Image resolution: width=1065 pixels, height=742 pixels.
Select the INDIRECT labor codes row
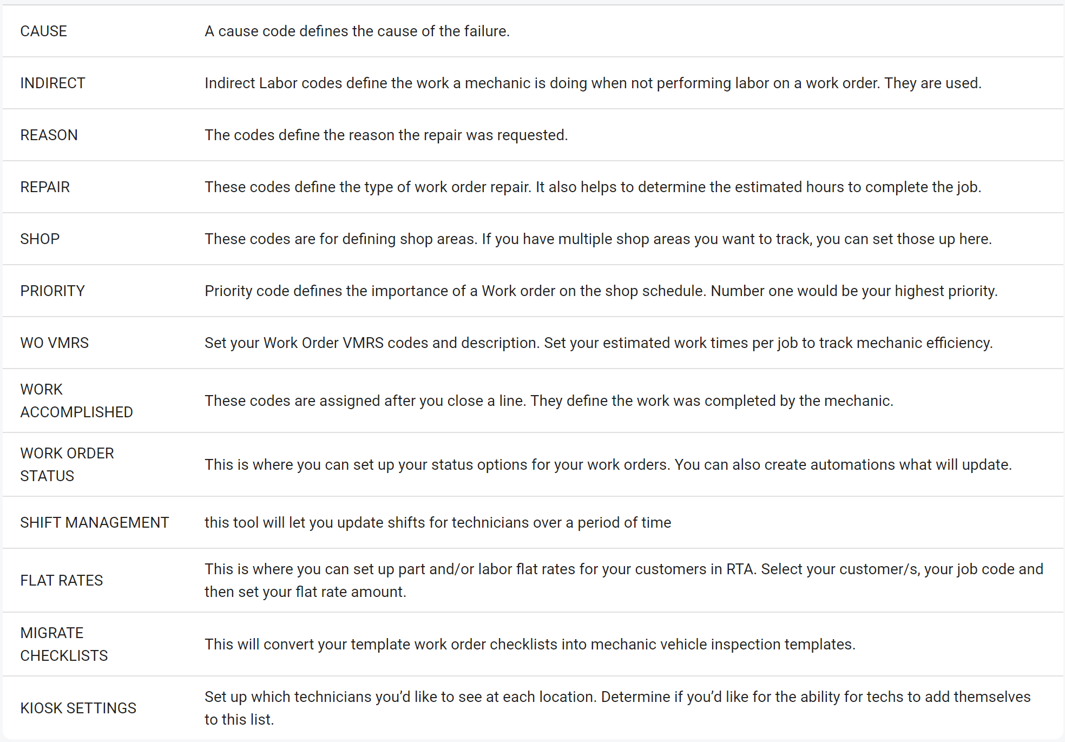(x=53, y=83)
